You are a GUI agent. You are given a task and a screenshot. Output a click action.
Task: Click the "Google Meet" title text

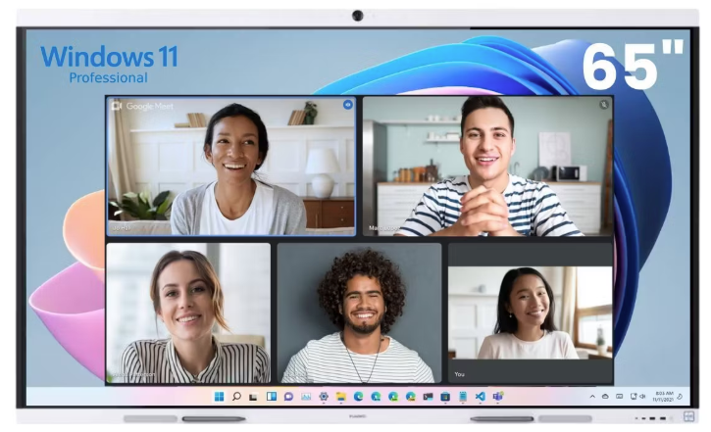click(150, 106)
